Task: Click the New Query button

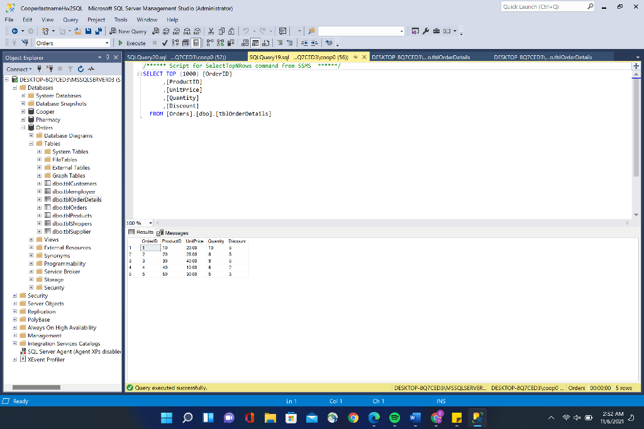Action: coord(128,31)
